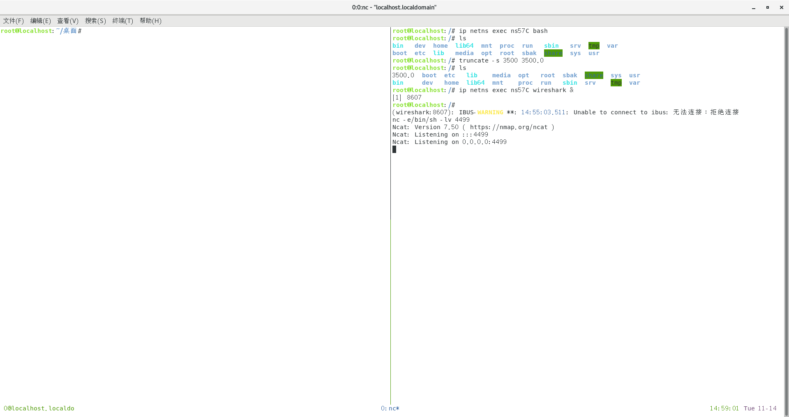The width and height of the screenshot is (789, 417).
Task: Open the 文件(F) menu
Action: [x=14, y=21]
